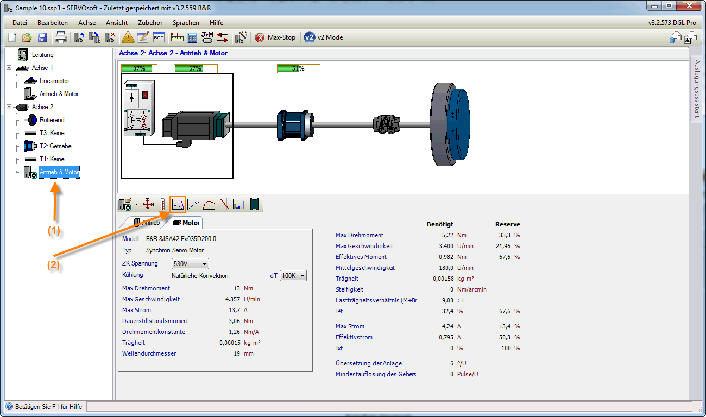Select the Motor tab

[186, 222]
